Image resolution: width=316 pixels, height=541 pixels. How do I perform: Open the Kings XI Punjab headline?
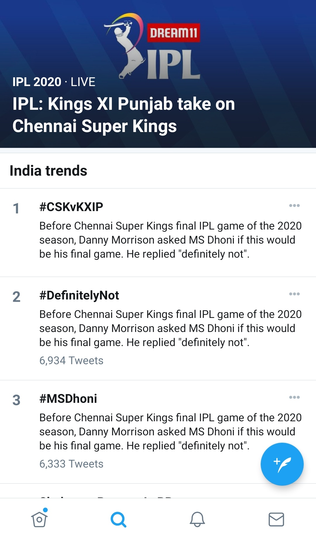click(x=123, y=115)
